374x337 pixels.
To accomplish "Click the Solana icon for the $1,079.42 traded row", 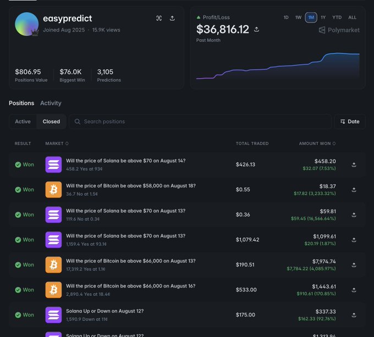I will 53,240.
